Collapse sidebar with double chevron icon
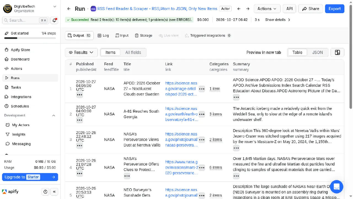Screen dimensions: 353x199 point(54,192)
